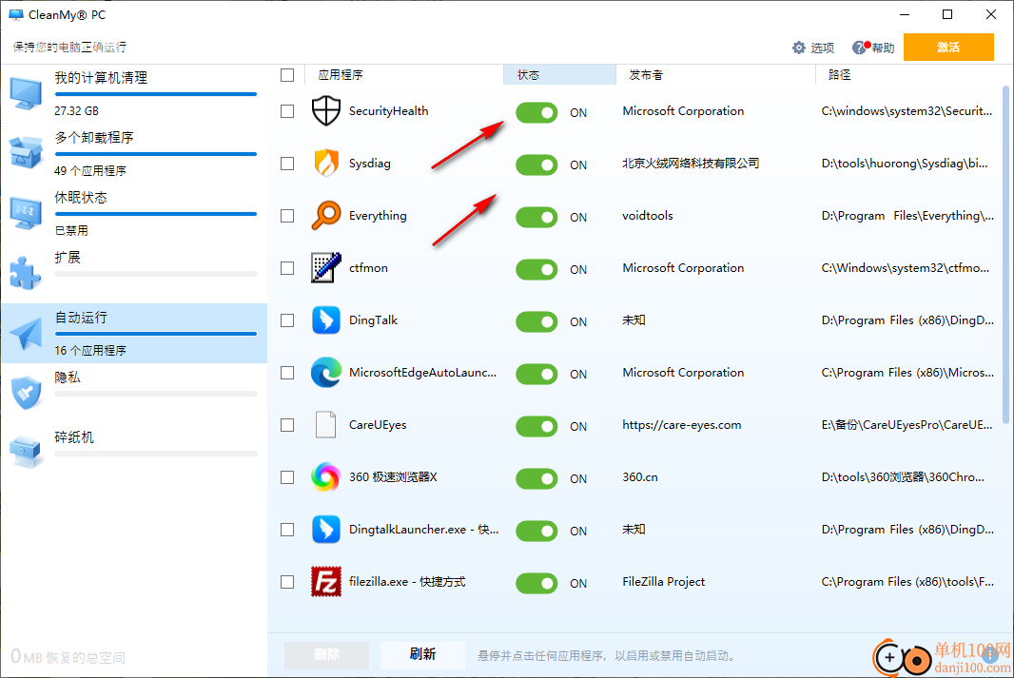This screenshot has height=678, width=1014.
Task: Sort by 路径 column header
Action: pos(908,75)
